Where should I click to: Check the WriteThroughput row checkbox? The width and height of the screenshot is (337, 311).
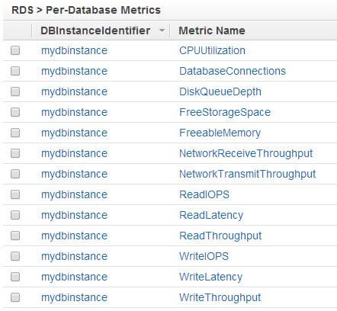15,297
